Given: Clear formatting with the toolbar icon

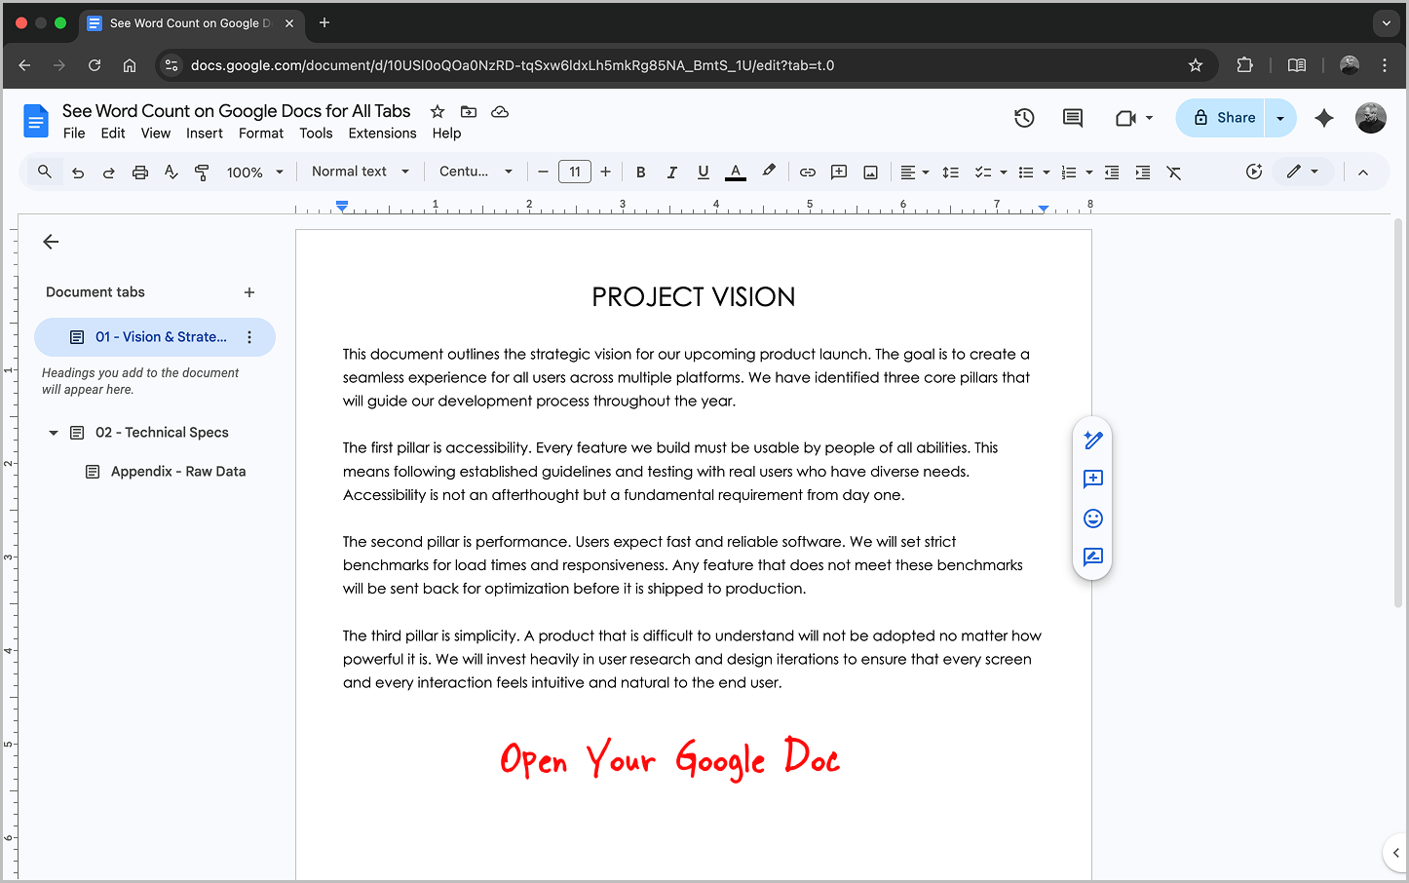Looking at the screenshot, I should (1173, 172).
